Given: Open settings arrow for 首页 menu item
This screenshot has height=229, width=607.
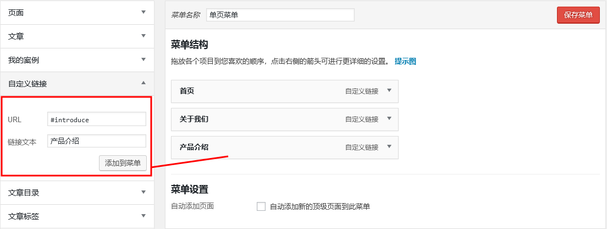Looking at the screenshot, I should pos(389,91).
